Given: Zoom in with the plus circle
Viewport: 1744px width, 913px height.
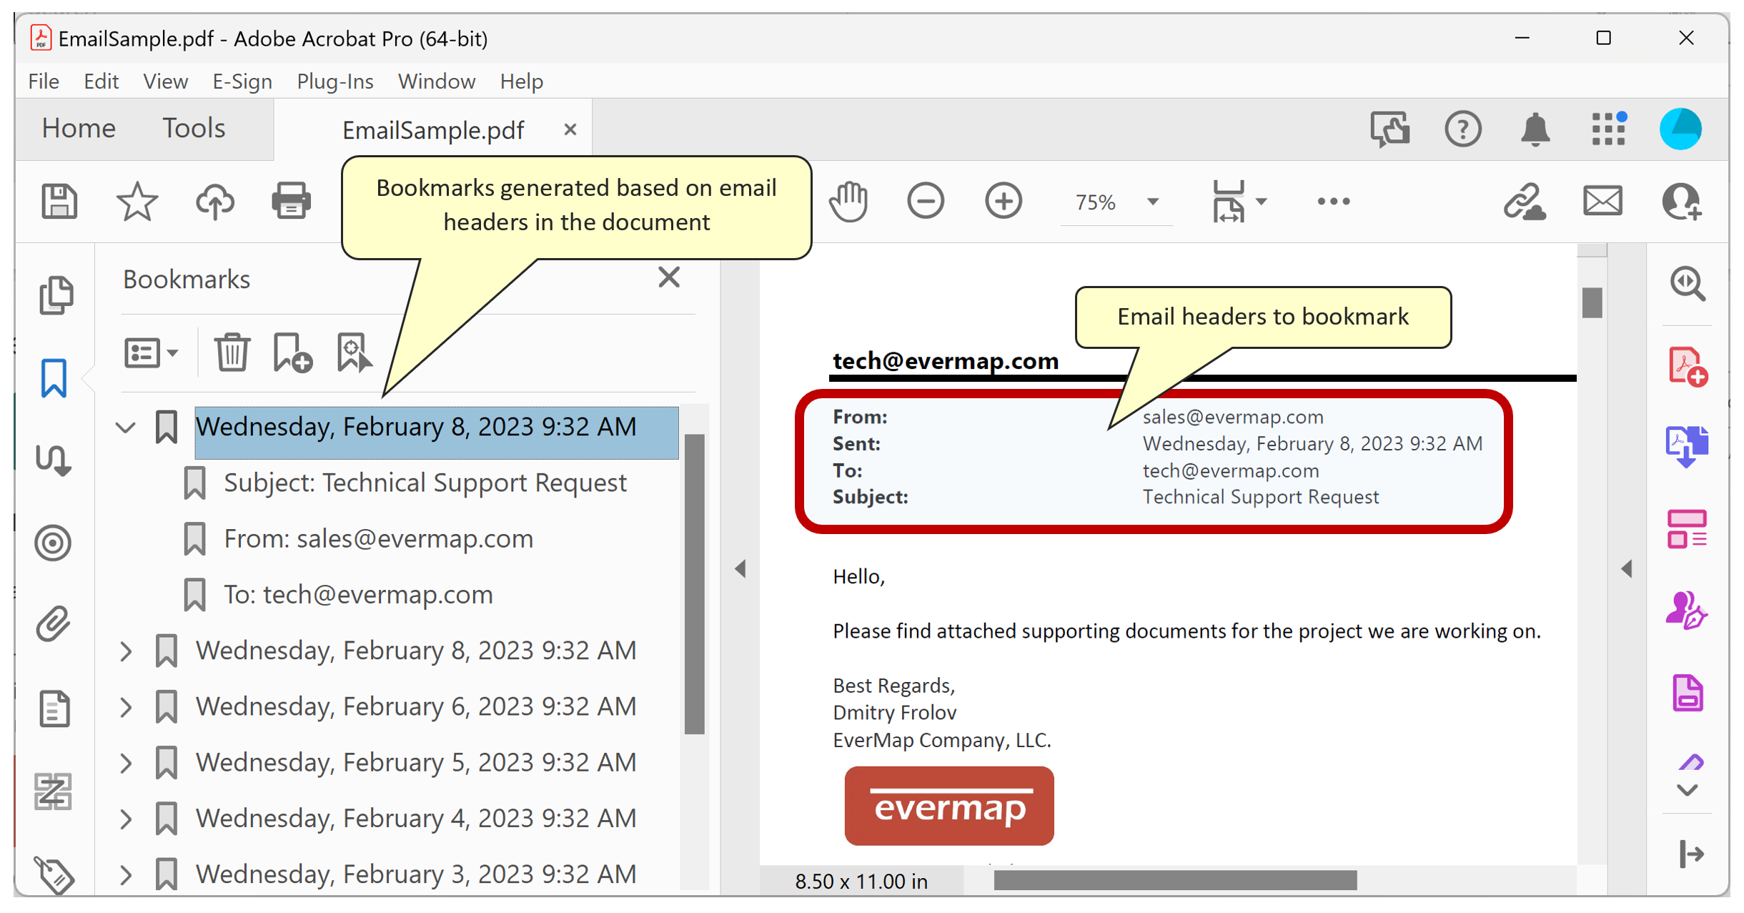Looking at the screenshot, I should [x=1004, y=202].
